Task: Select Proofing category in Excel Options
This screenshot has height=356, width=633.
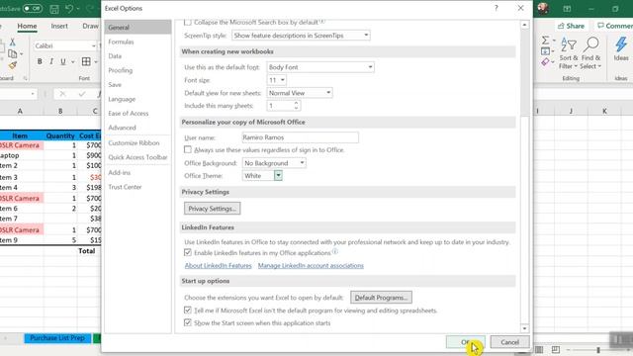Action: coord(137,70)
